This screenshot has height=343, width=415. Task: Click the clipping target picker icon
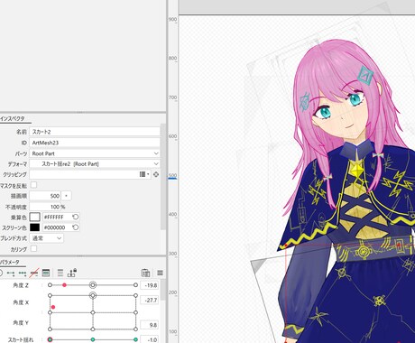[x=156, y=174]
